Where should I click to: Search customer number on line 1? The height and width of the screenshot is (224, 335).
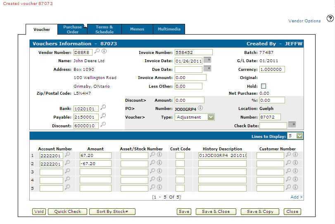pos(288,154)
